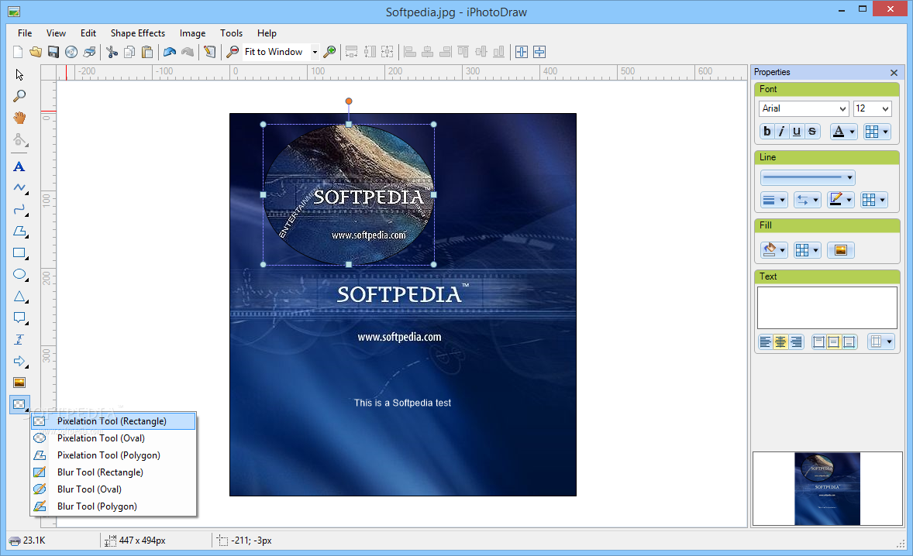
Task: Open the line style dropdown
Action: coord(808,177)
